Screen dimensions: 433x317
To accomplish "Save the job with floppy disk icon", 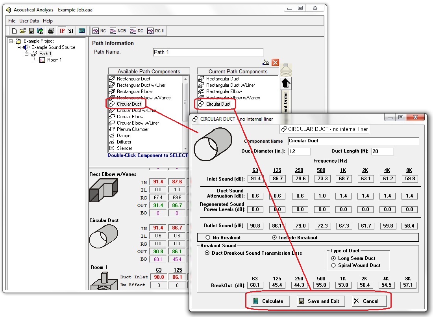I will (x=31, y=31).
